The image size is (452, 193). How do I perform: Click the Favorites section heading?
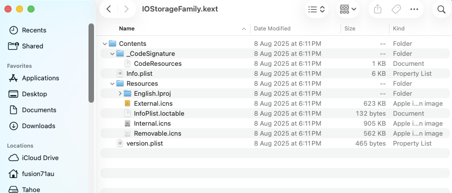[19, 66]
